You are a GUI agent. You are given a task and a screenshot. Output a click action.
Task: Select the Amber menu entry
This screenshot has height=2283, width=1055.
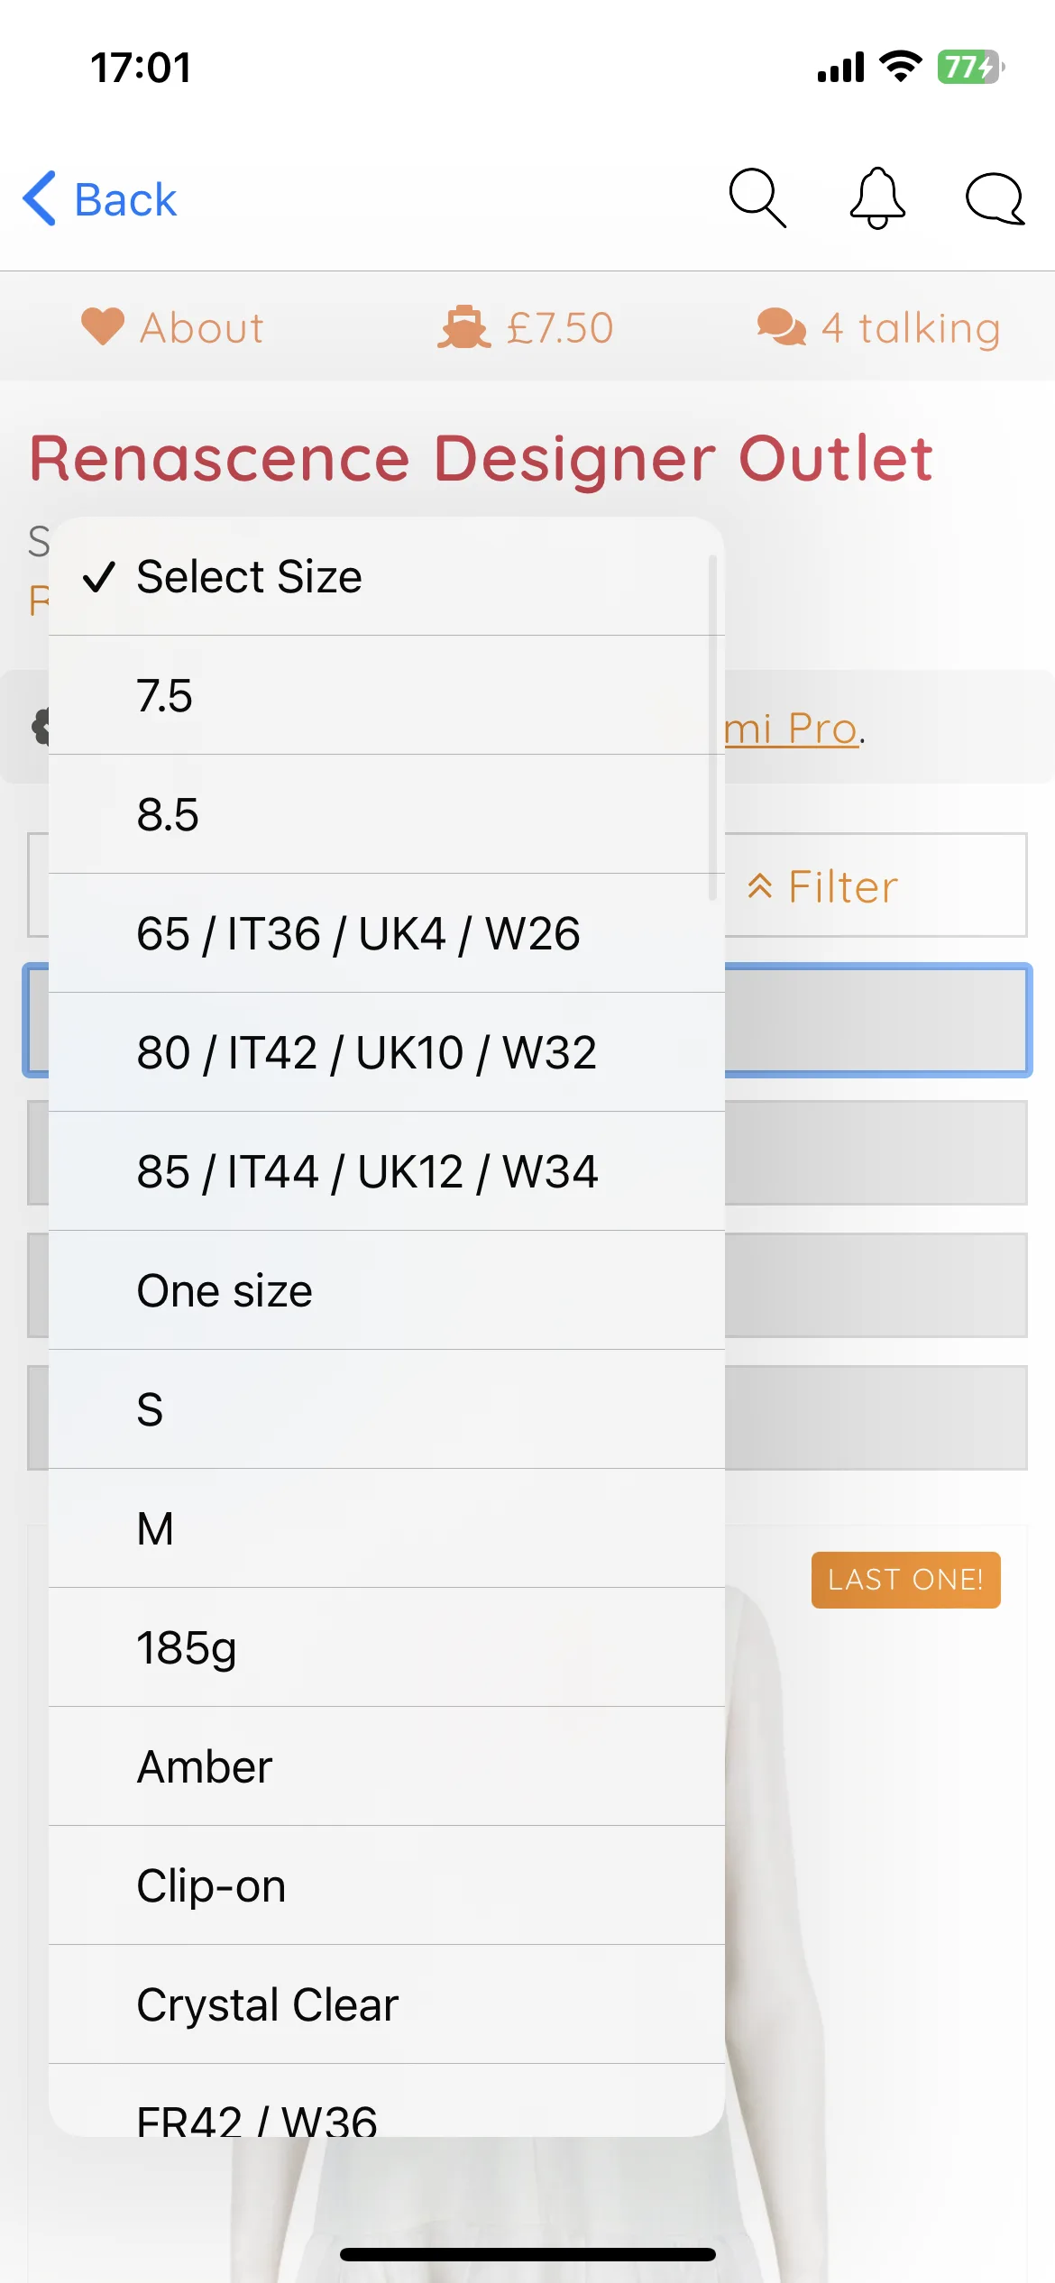[387, 1766]
